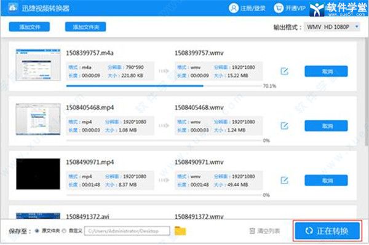The height and width of the screenshot is (245, 369).
Task: Edit output settings for 1508490971.wmv
Action: coord(285,180)
